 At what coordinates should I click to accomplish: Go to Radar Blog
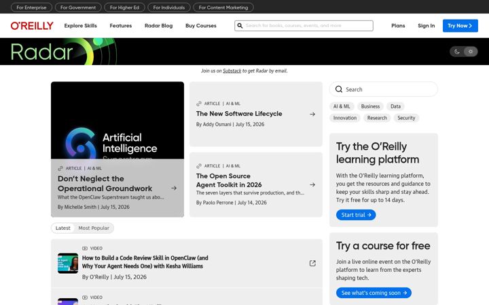pos(158,26)
